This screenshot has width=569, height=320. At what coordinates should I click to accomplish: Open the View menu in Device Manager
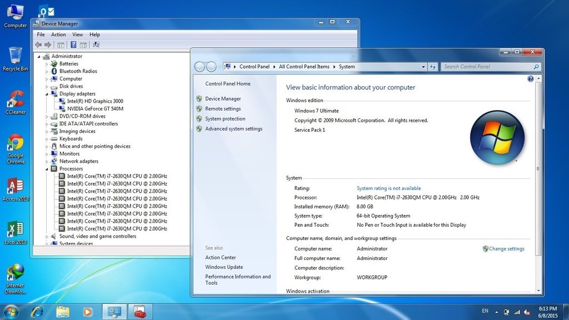point(77,34)
